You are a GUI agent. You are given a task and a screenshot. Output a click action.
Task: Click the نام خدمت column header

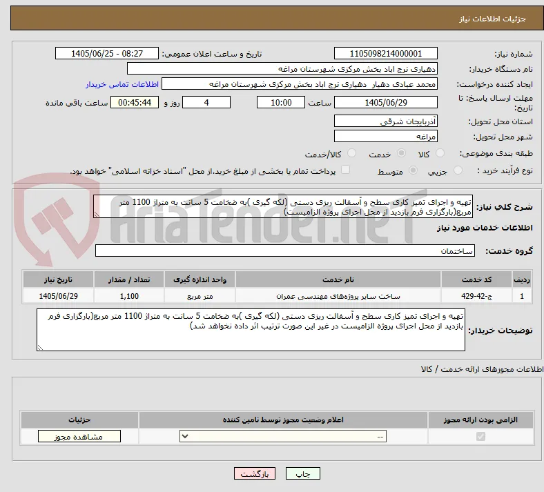coord(338,279)
